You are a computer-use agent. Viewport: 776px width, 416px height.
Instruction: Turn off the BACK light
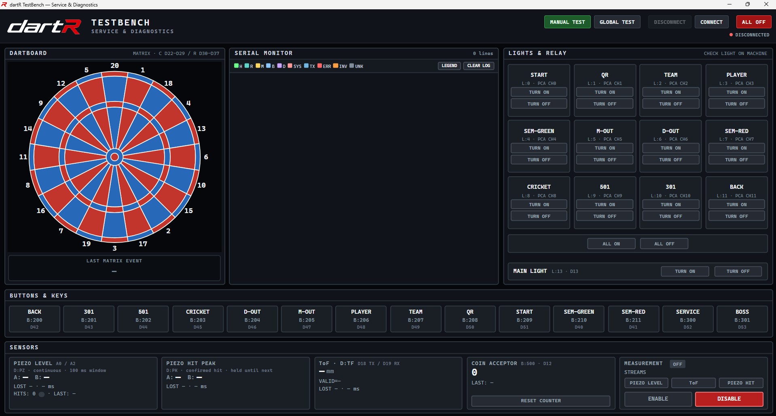coord(737,216)
